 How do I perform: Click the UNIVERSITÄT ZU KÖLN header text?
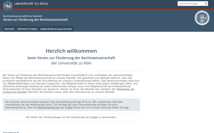click(31, 4)
